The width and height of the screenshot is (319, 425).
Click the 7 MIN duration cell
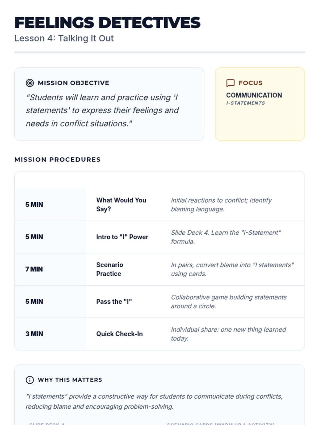34,269
